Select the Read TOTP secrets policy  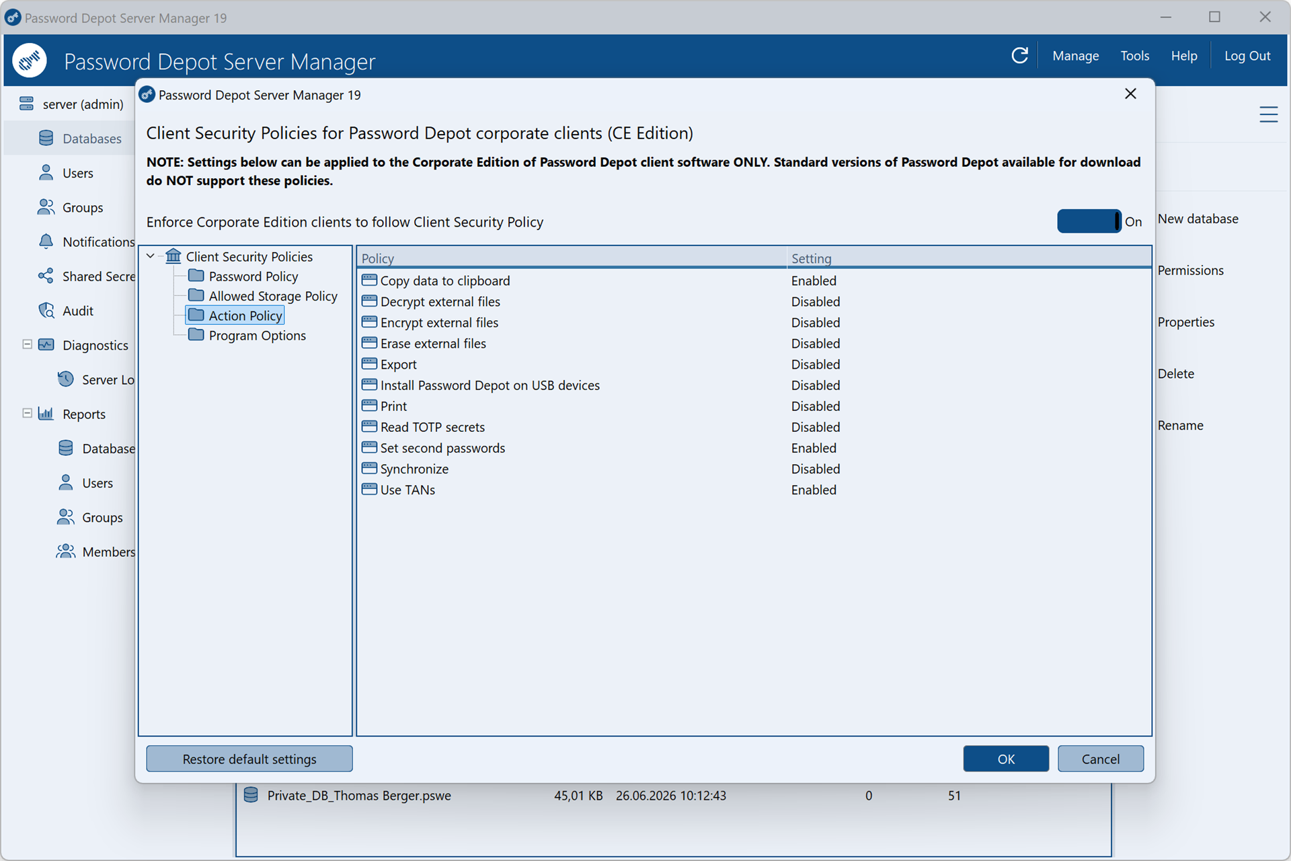coord(753,426)
